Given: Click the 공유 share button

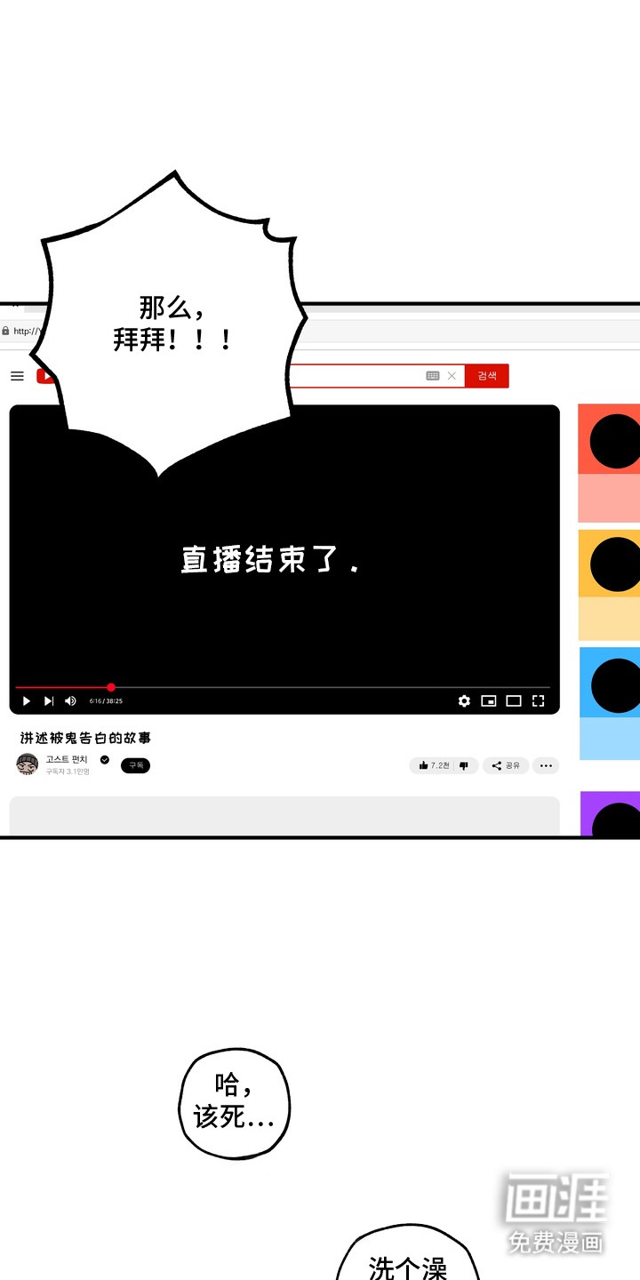Looking at the screenshot, I should pyautogui.click(x=507, y=765).
